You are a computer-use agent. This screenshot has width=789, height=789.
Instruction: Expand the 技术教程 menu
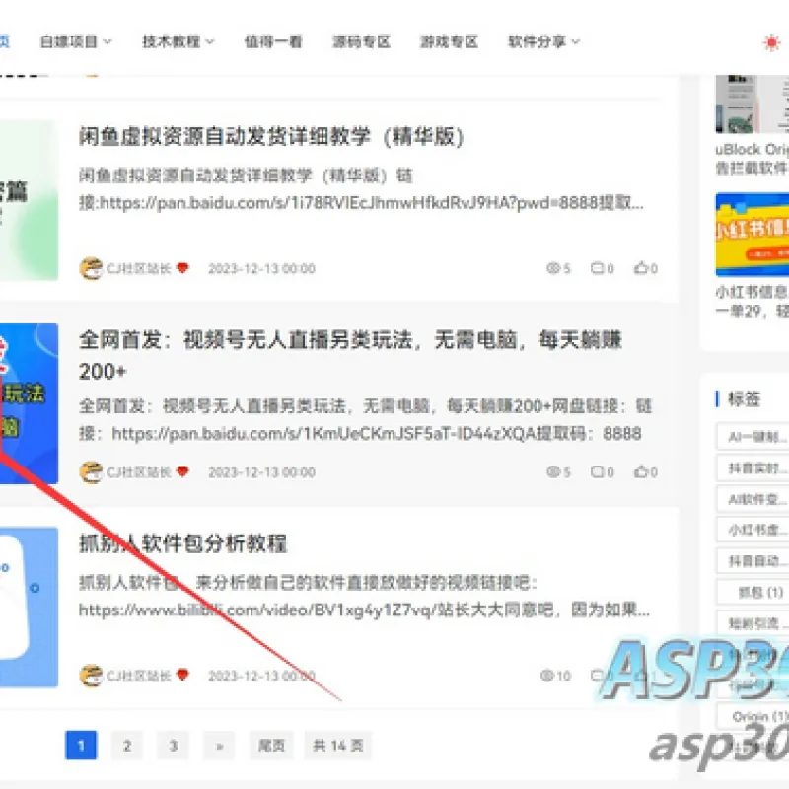pos(179,41)
